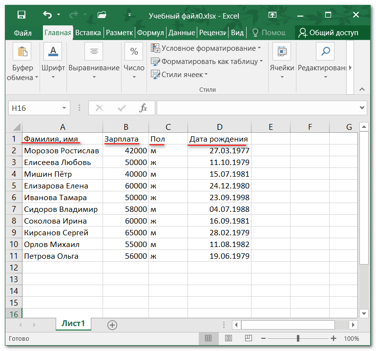Open the Разметка ribbon tab
376x351 pixels.
(119, 33)
